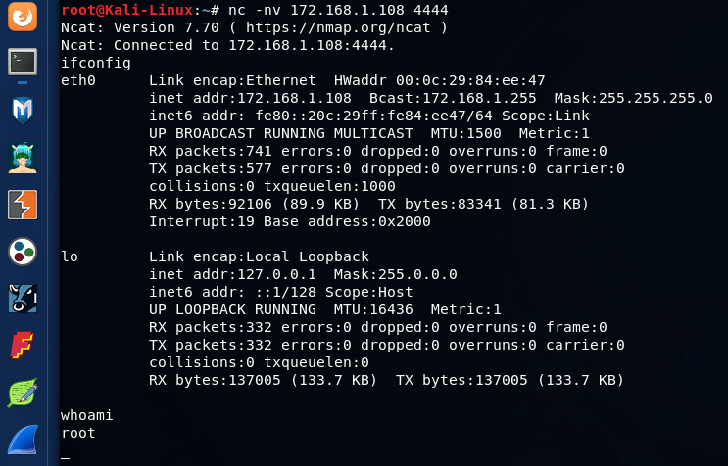Click the eth0 interface label
Image resolution: width=728 pixels, height=466 pixels.
[78, 80]
